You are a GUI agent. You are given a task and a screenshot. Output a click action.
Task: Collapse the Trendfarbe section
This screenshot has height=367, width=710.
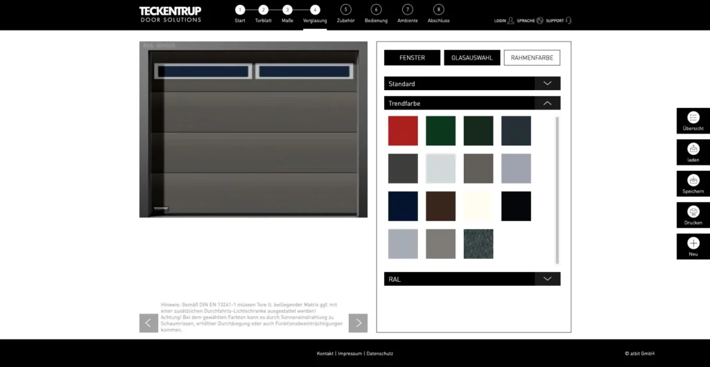[547, 103]
